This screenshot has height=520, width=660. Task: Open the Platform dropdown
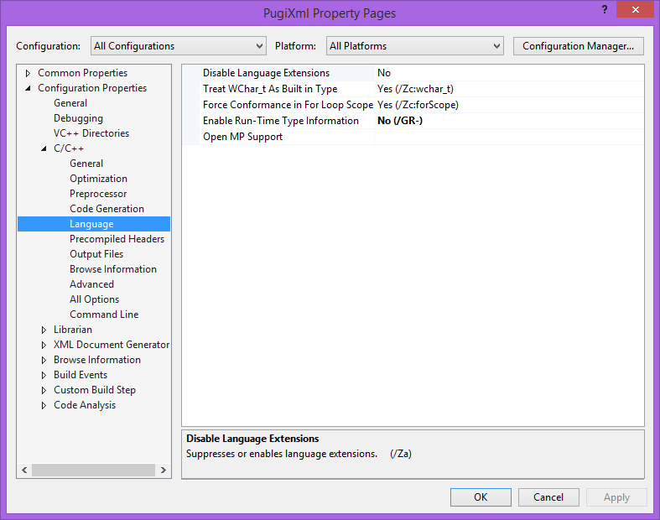(414, 46)
